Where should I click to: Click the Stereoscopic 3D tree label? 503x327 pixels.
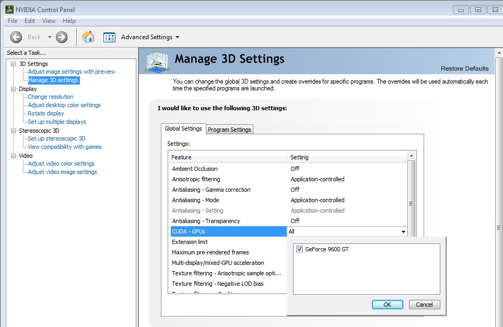pos(39,131)
